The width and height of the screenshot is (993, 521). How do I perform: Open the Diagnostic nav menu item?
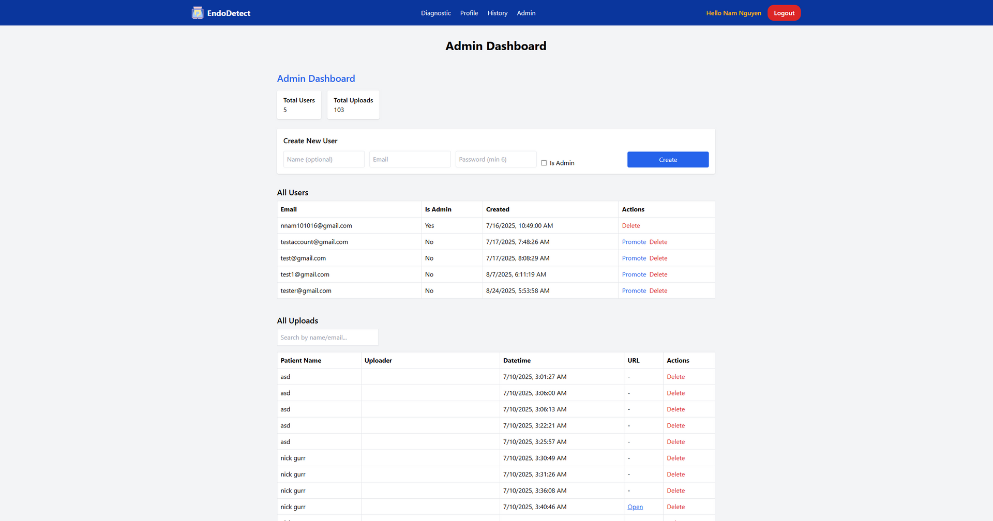pyautogui.click(x=435, y=13)
